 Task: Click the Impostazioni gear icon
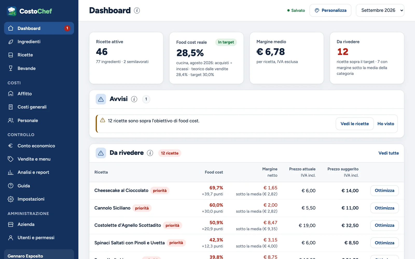[x=11, y=199]
